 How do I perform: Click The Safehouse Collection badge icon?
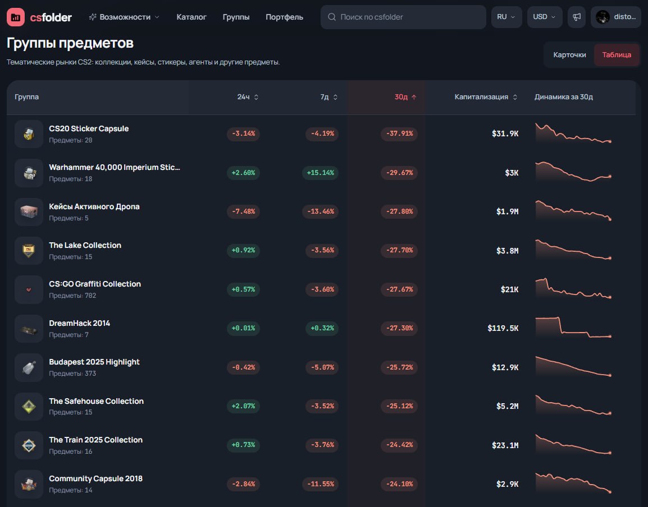(x=29, y=406)
